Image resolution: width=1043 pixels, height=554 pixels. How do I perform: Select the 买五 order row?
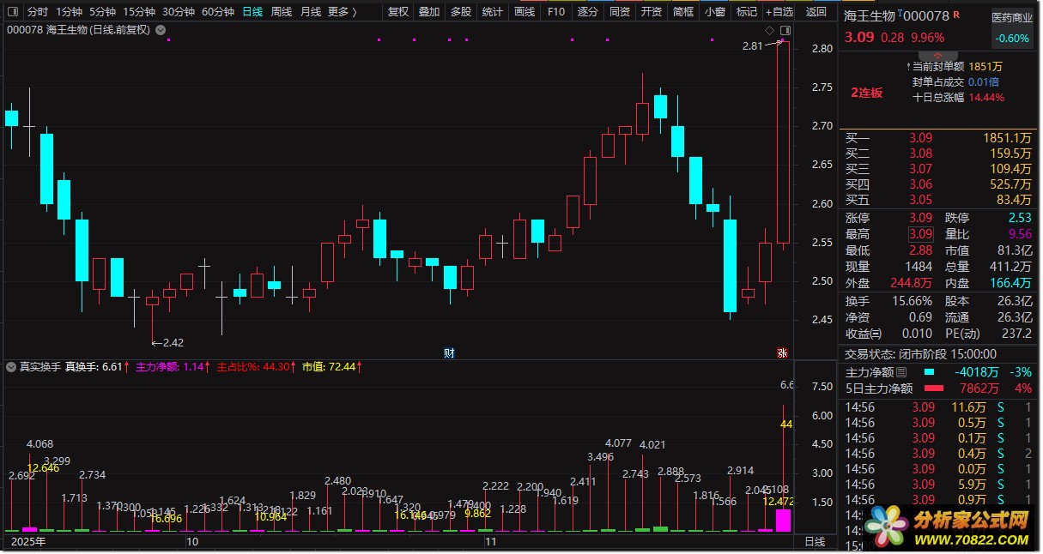coord(938,200)
